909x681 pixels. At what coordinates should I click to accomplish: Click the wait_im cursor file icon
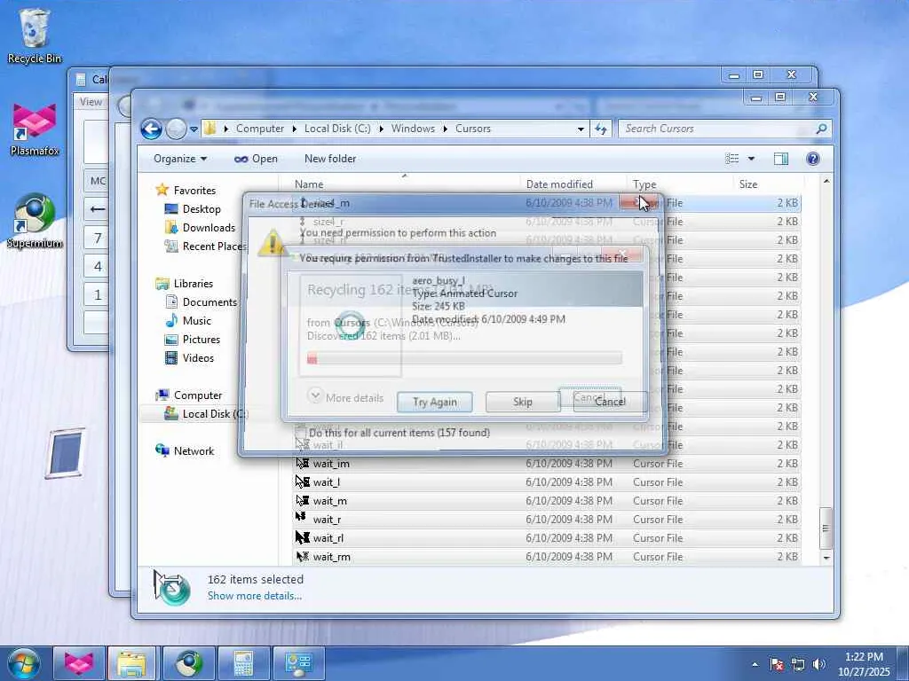(302, 463)
